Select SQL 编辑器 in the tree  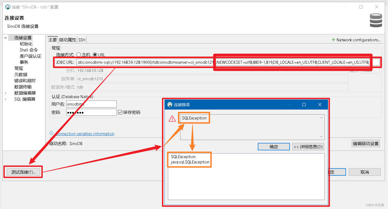[x=25, y=99]
